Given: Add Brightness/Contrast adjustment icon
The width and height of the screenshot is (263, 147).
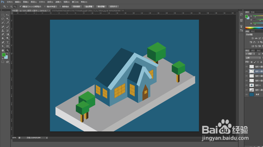Looking at the screenshot, I should pos(252,38).
